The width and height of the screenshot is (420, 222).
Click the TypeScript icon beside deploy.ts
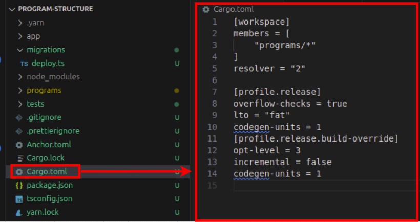[x=24, y=64]
